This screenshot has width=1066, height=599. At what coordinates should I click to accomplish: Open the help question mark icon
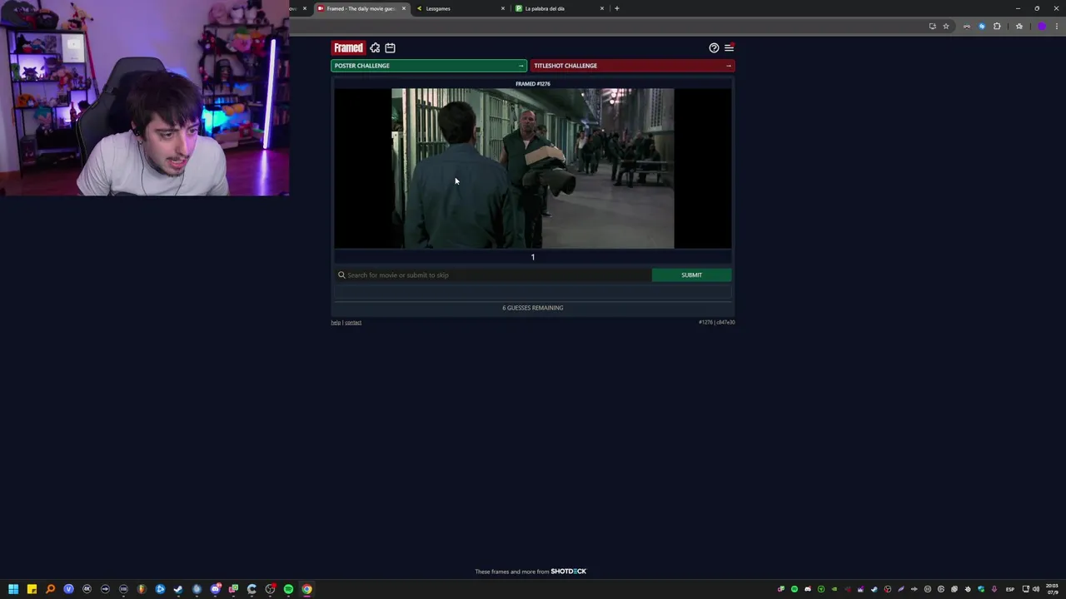[x=714, y=47]
